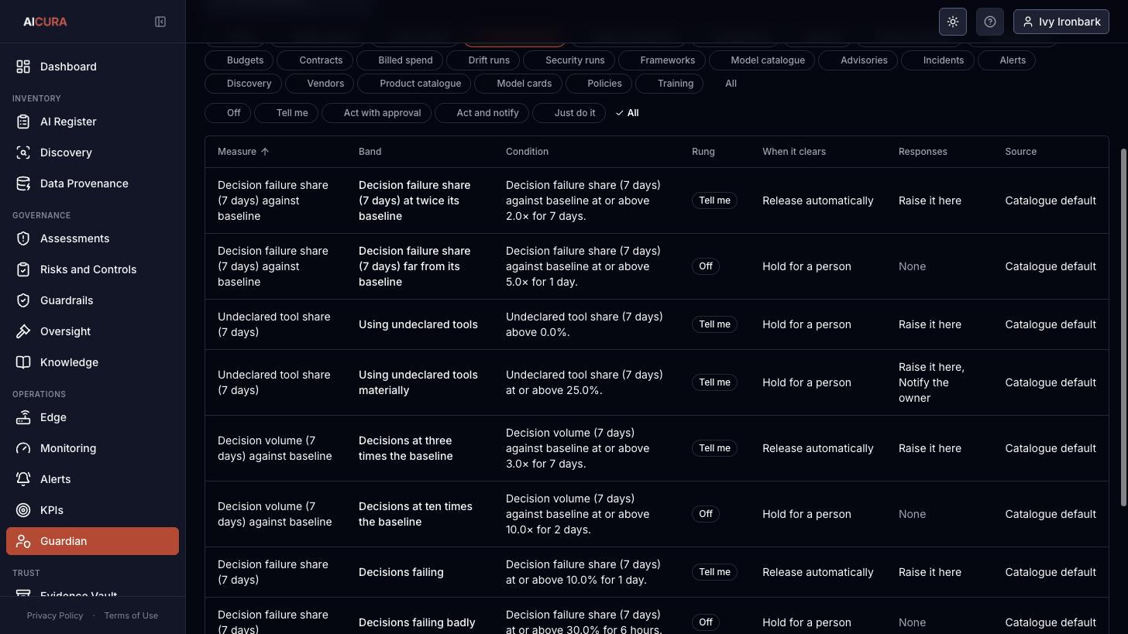Select the Model cards filter chip
The height and width of the screenshot is (634, 1128).
click(x=518, y=84)
